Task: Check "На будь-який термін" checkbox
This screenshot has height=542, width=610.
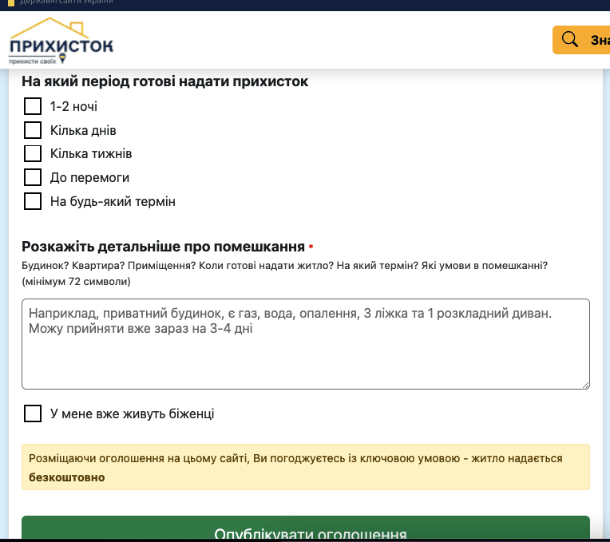Action: coord(33,201)
